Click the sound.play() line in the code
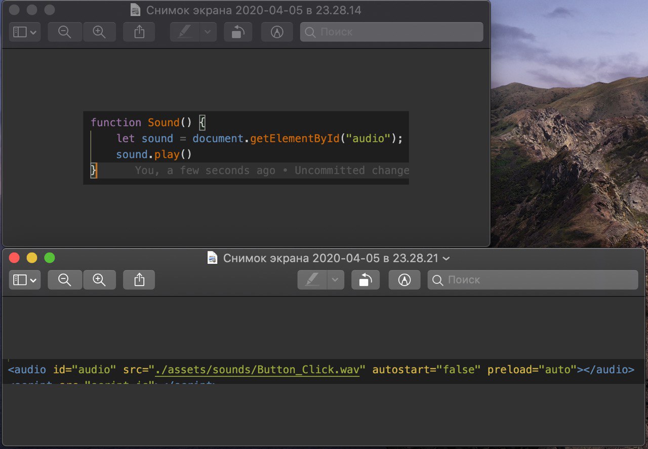The width and height of the screenshot is (648, 449). tap(154, 154)
